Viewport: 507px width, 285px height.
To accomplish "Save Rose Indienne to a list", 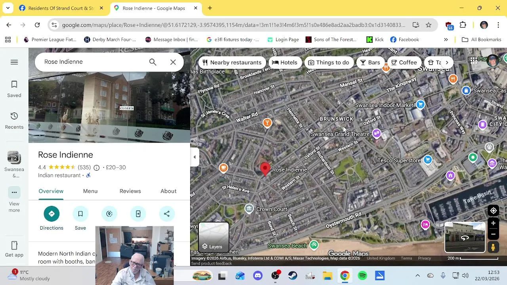I will pyautogui.click(x=80, y=218).
